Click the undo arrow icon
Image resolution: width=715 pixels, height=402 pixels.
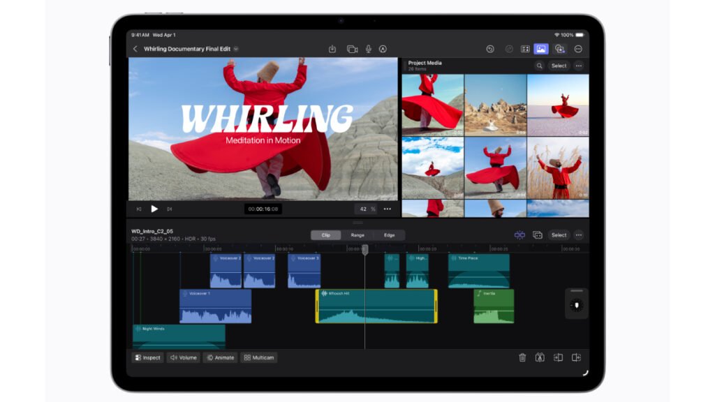pyautogui.click(x=490, y=49)
